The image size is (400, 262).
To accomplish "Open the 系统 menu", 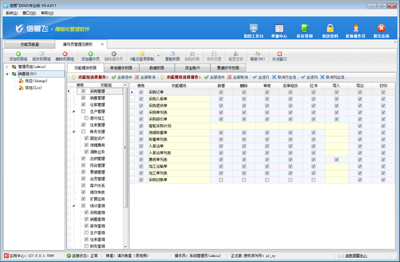I will (11, 13).
